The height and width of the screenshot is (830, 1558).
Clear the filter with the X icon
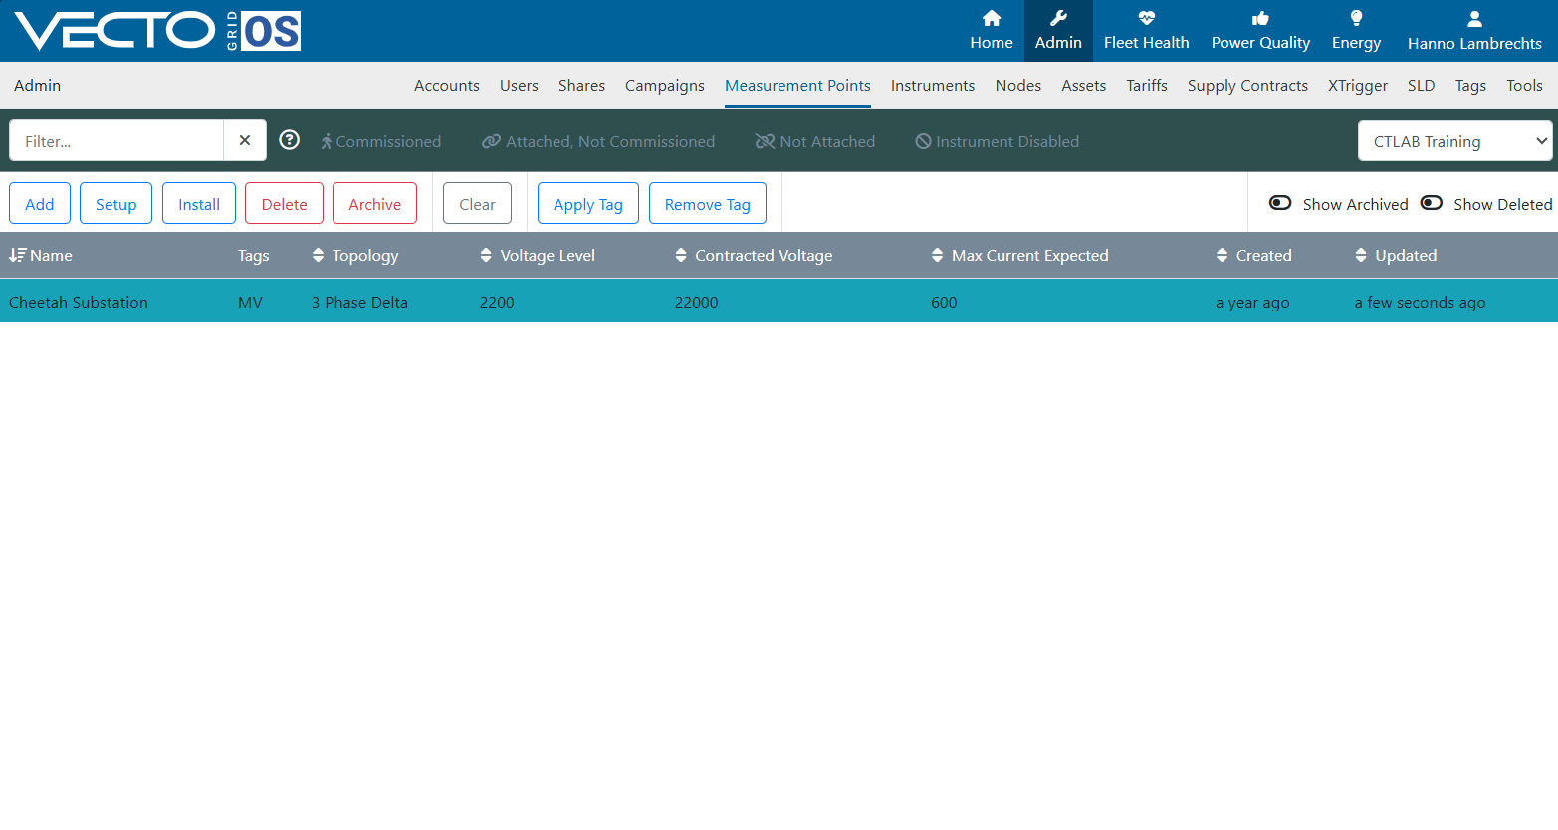(x=245, y=141)
